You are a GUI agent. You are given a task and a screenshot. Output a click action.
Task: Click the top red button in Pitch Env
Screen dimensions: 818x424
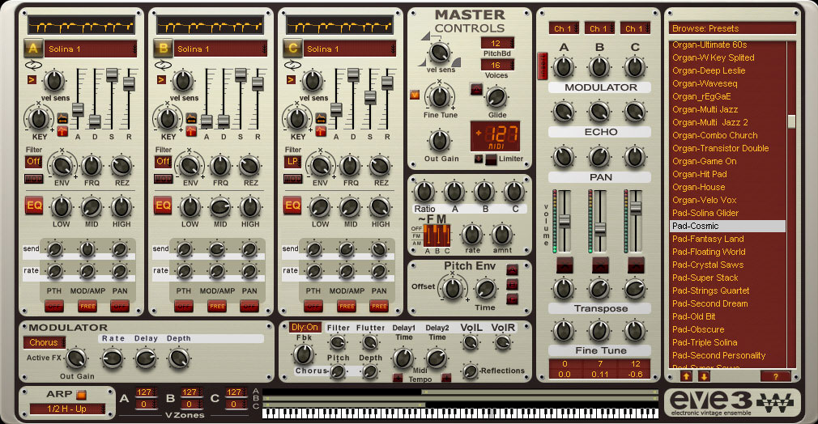(x=513, y=270)
